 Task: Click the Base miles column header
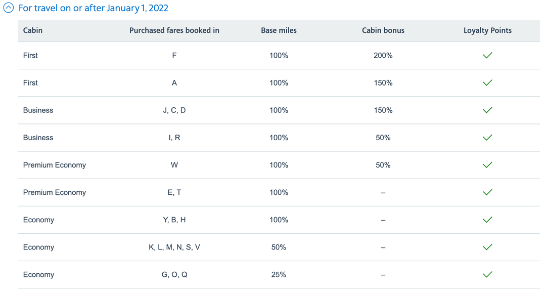click(x=279, y=30)
